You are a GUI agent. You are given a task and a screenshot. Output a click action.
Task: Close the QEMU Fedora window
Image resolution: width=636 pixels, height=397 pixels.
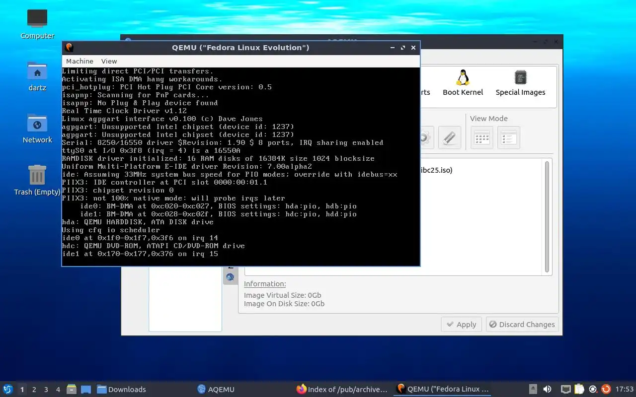413,48
